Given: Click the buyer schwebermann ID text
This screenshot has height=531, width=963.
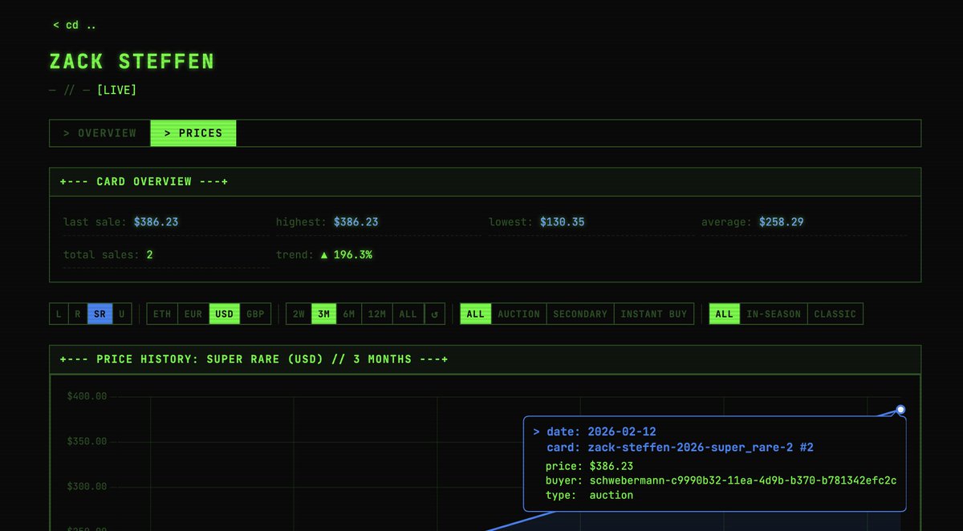Looking at the screenshot, I should (743, 480).
